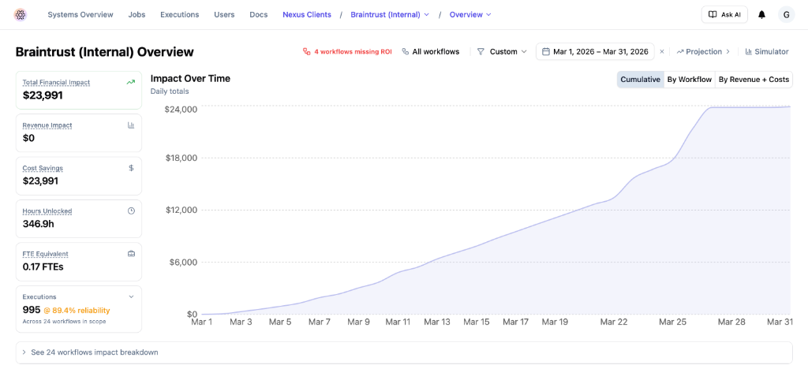The height and width of the screenshot is (380, 808).
Task: Click the calendar icon in date range
Action: (546, 51)
